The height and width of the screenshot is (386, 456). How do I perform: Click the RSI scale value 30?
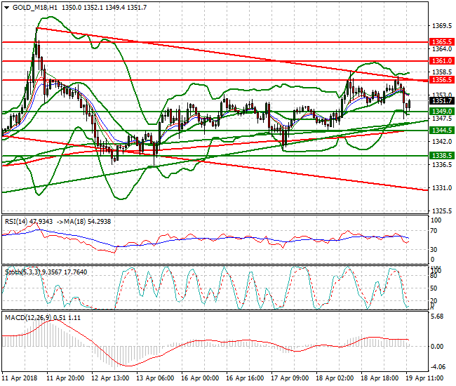pyautogui.click(x=434, y=250)
